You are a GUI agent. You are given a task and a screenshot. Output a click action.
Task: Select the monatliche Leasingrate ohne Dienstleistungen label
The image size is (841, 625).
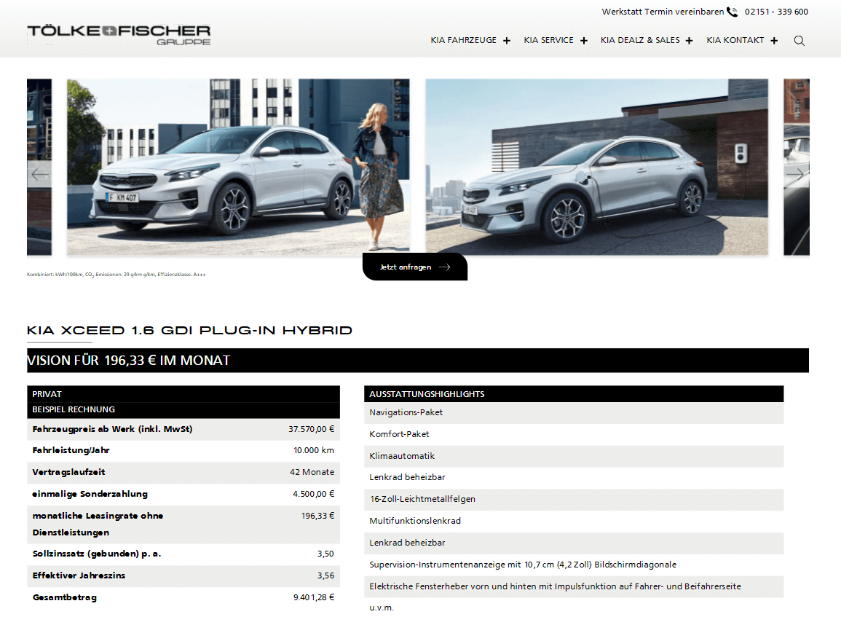pyautogui.click(x=98, y=524)
